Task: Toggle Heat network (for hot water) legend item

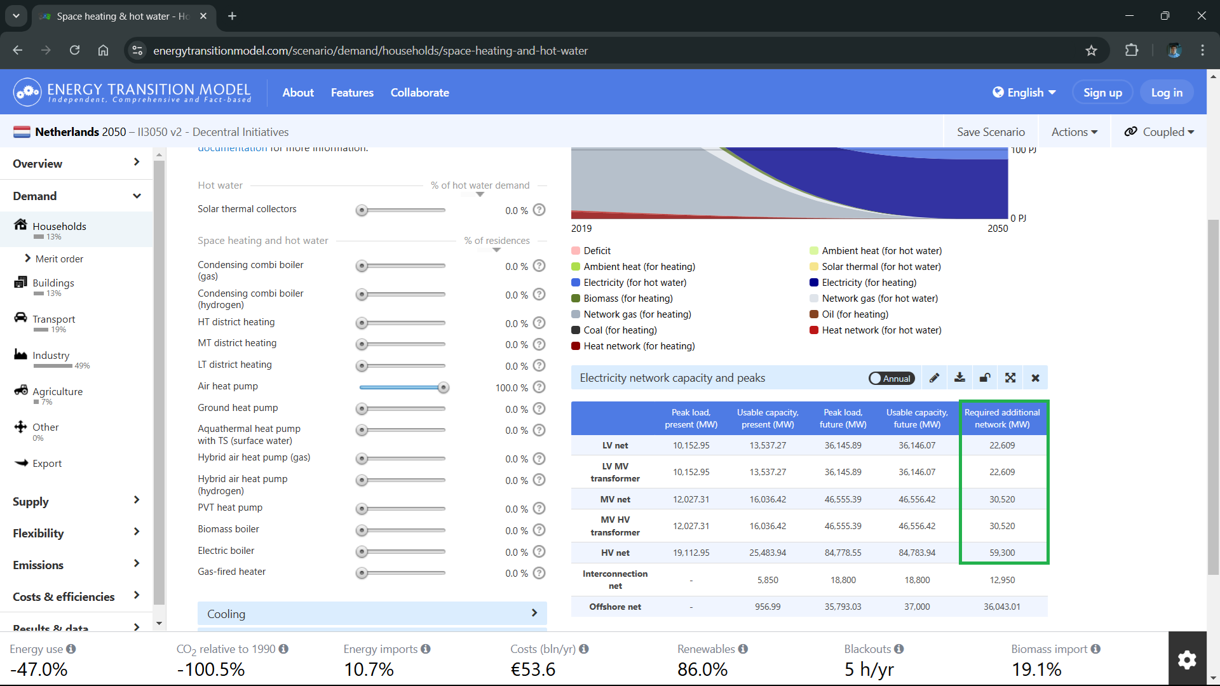Action: 876,330
